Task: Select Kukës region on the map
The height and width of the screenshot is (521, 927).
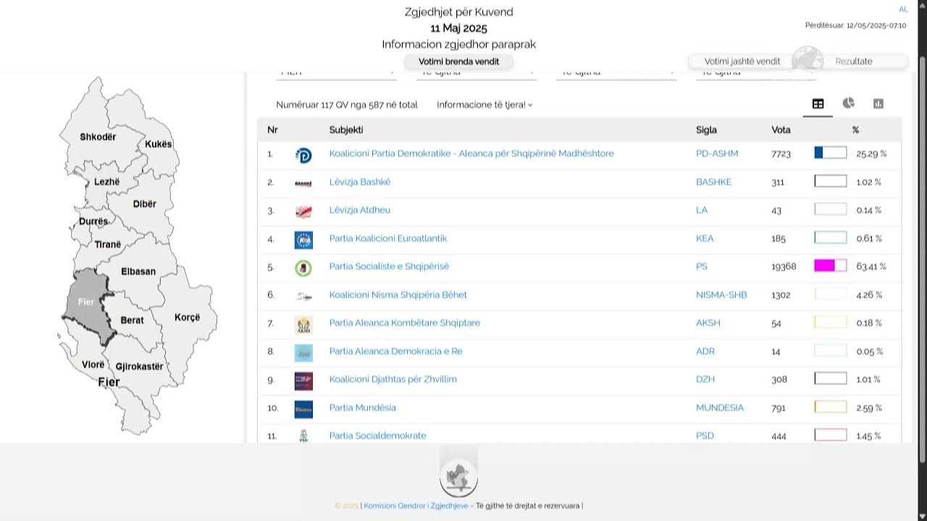Action: click(159, 144)
